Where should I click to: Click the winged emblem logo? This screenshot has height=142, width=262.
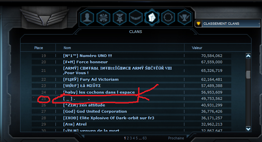[45, 17]
